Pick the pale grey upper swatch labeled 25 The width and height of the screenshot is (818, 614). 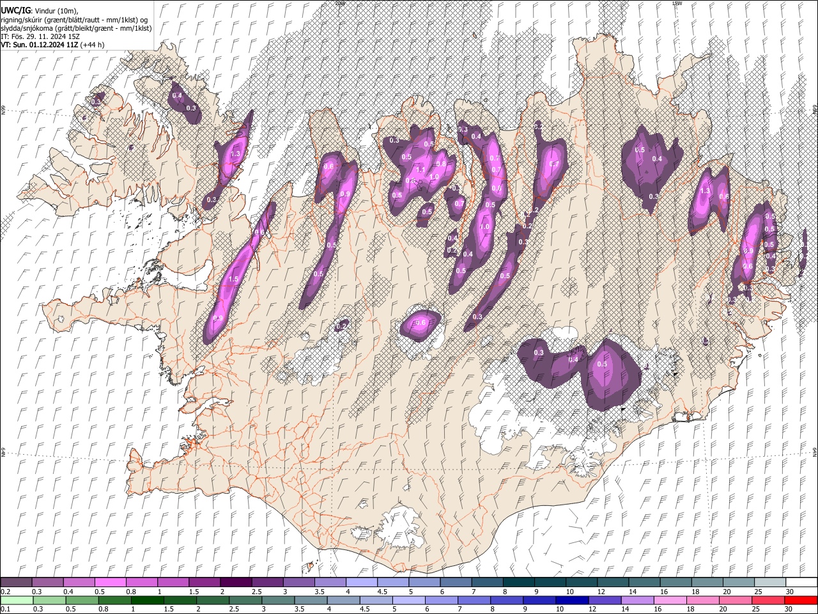[x=769, y=583]
